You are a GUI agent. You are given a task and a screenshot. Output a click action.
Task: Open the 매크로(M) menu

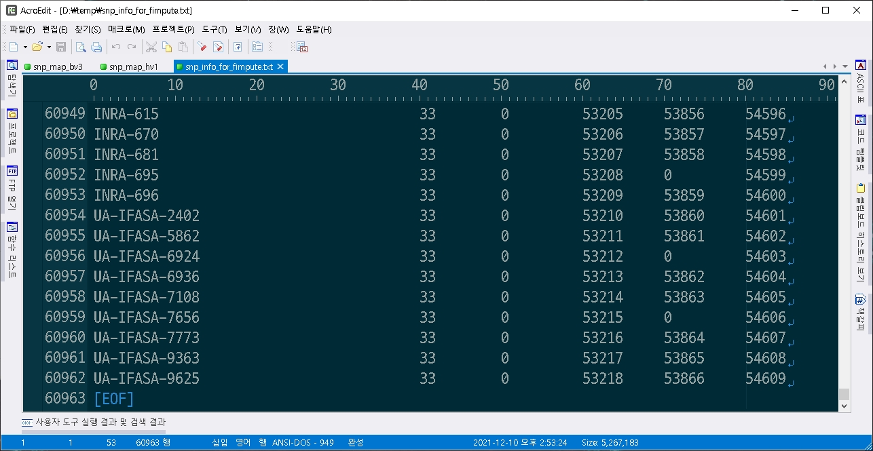tap(126, 29)
